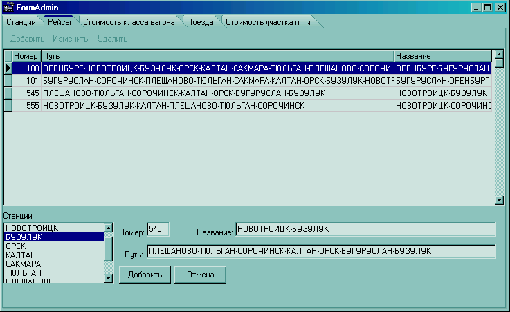Click the Путь column header
Screen dimensions: 510x312
pyautogui.click(x=217, y=56)
